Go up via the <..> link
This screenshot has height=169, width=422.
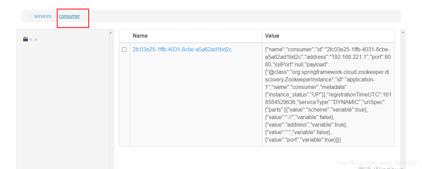point(33,40)
